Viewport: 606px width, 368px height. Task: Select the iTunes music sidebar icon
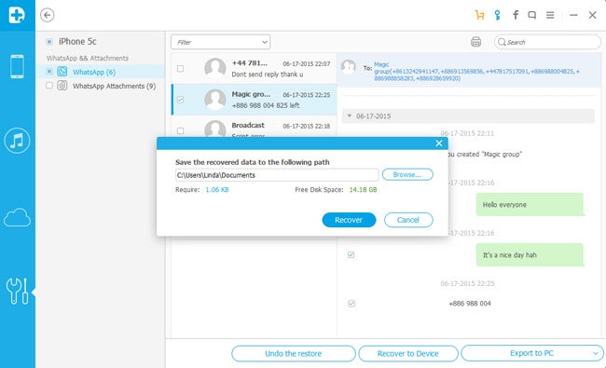tap(17, 141)
